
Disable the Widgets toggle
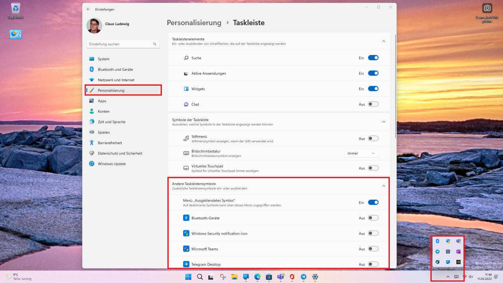(373, 89)
